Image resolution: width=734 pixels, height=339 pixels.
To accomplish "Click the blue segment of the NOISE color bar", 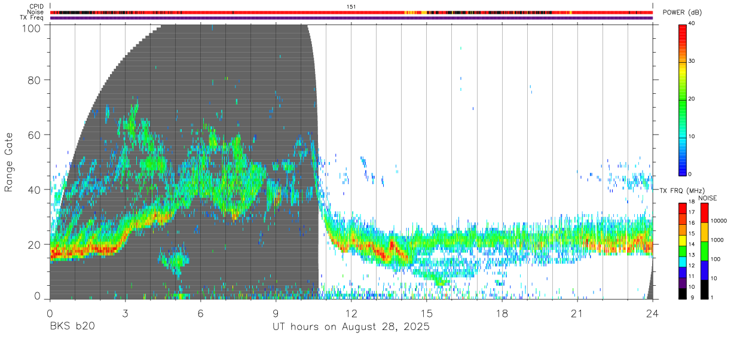I will [705, 270].
